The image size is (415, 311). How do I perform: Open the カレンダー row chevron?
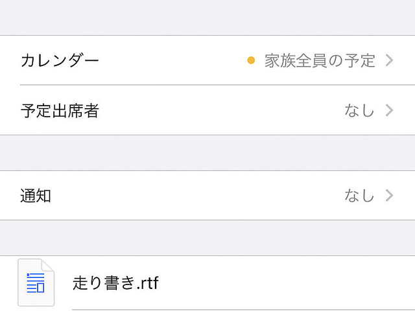pos(389,61)
